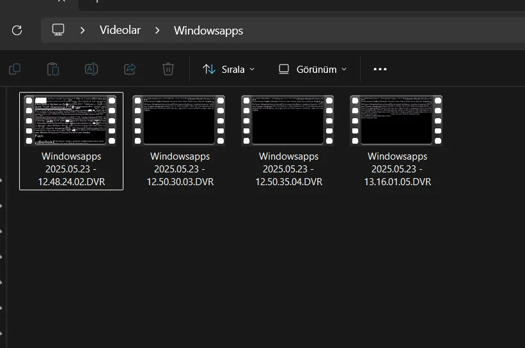Screen dimensions: 525x348
Task: Open the Görünüm view dropdown
Action: (313, 69)
